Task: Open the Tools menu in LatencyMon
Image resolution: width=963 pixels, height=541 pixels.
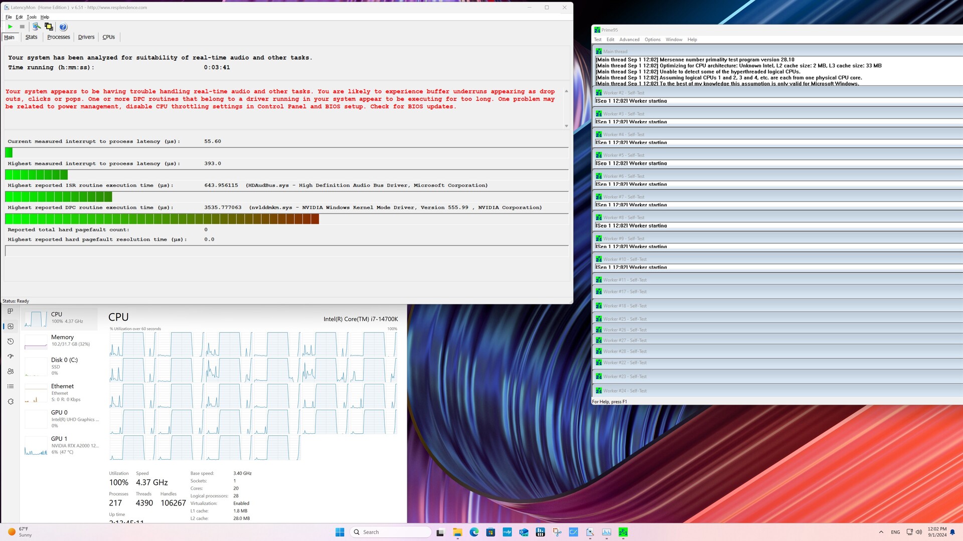Action: click(32, 17)
